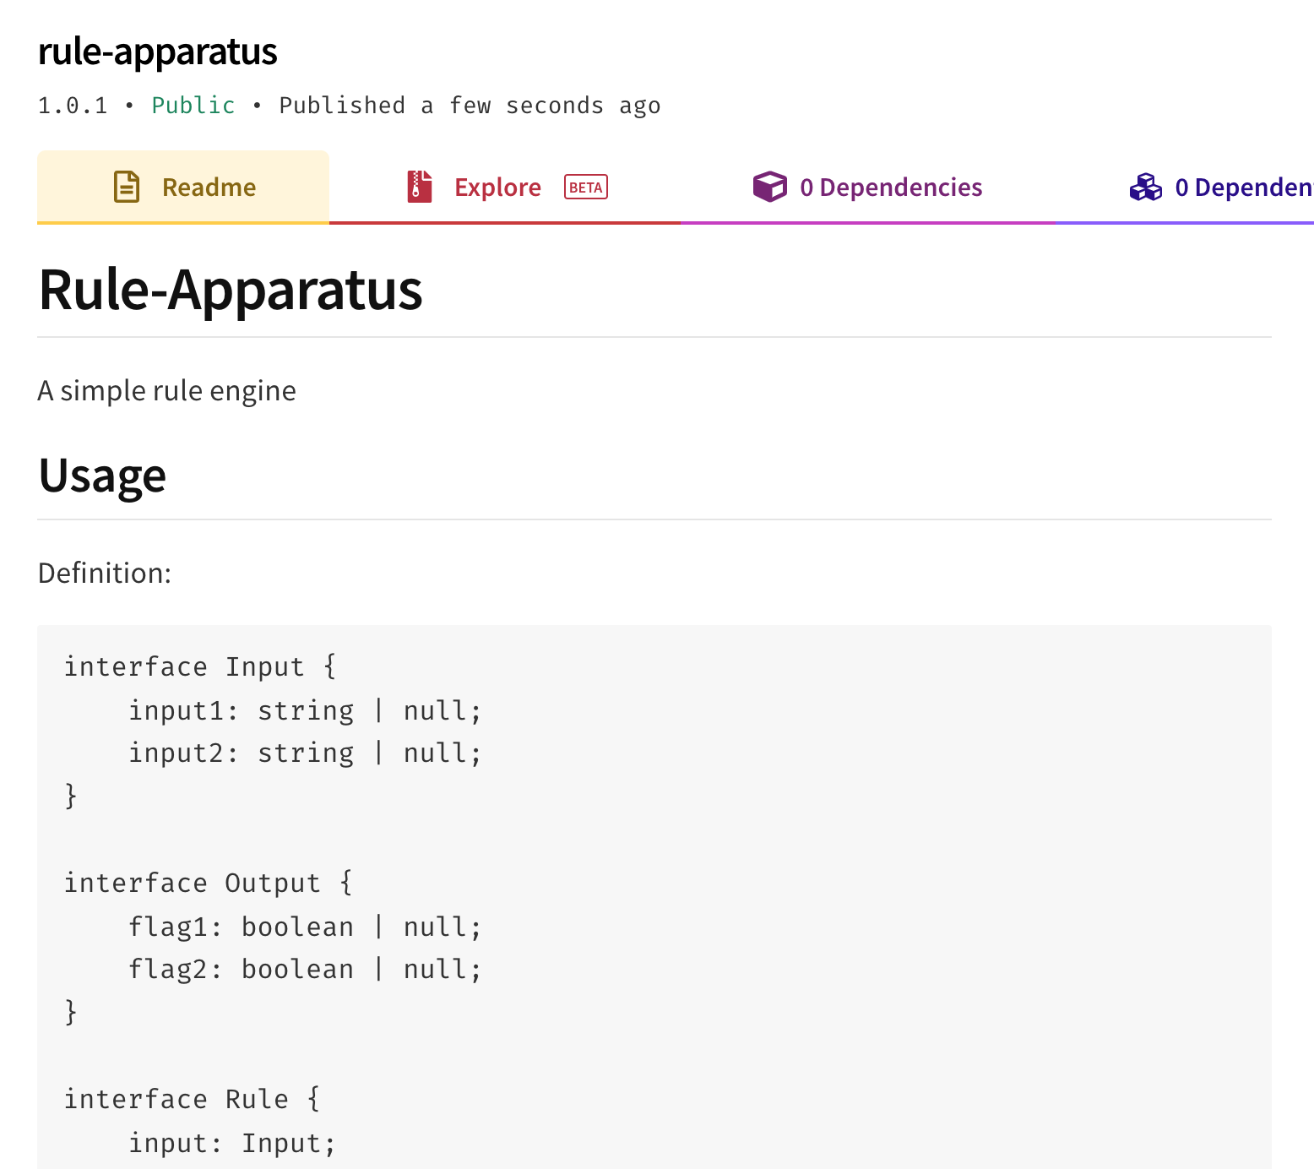Viewport: 1314px width, 1169px height.
Task: Click the Usage section heading
Action: pos(102,475)
